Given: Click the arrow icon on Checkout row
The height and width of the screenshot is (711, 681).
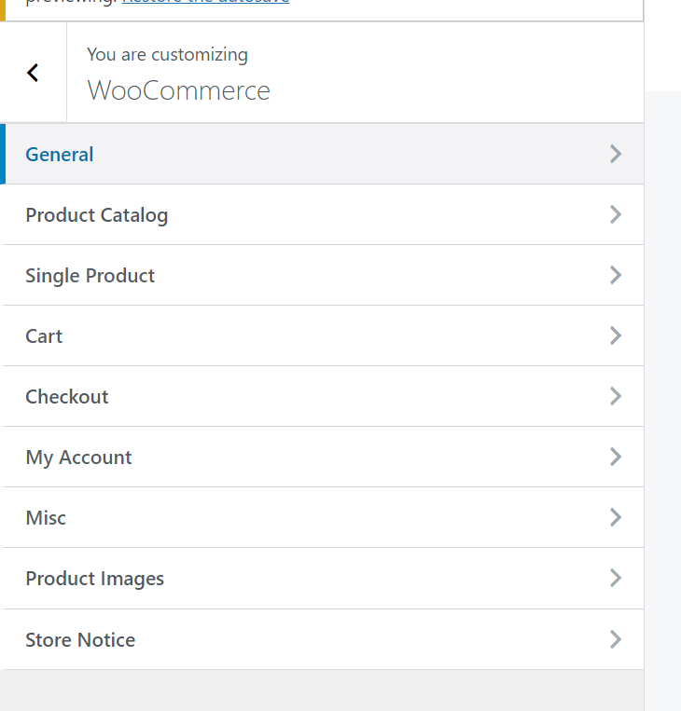Looking at the screenshot, I should pyautogui.click(x=615, y=397).
